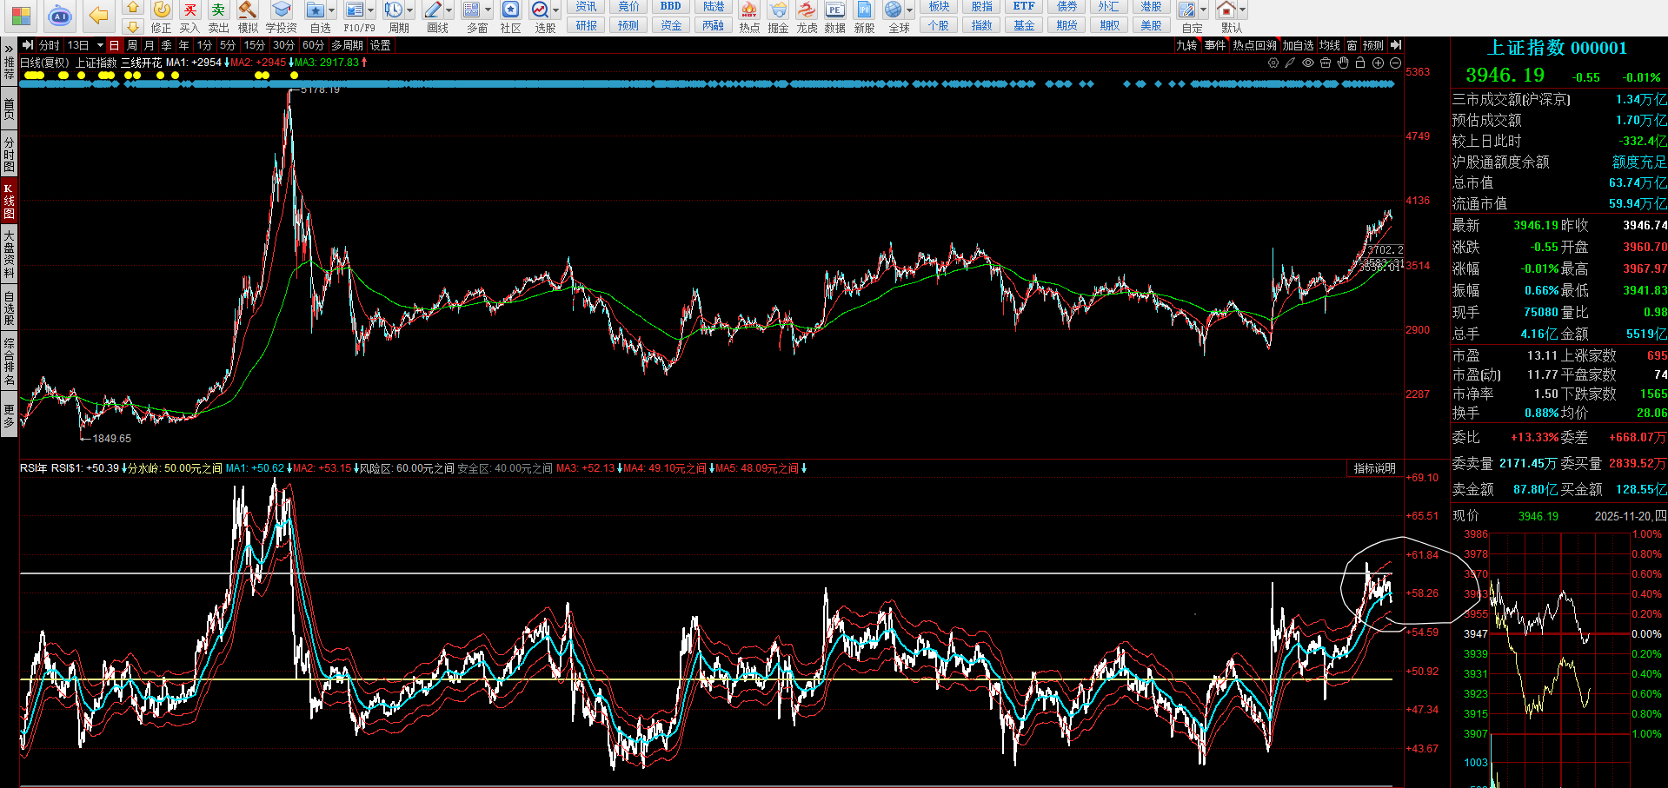Toggle the eye visibility icon above chart

[x=1308, y=63]
